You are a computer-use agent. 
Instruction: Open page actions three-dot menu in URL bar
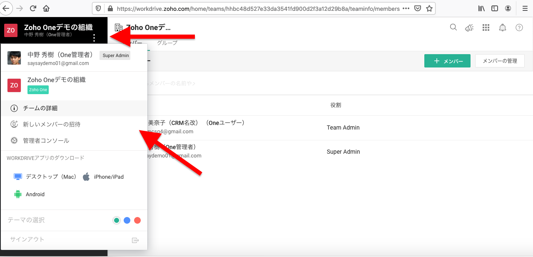tap(406, 8)
